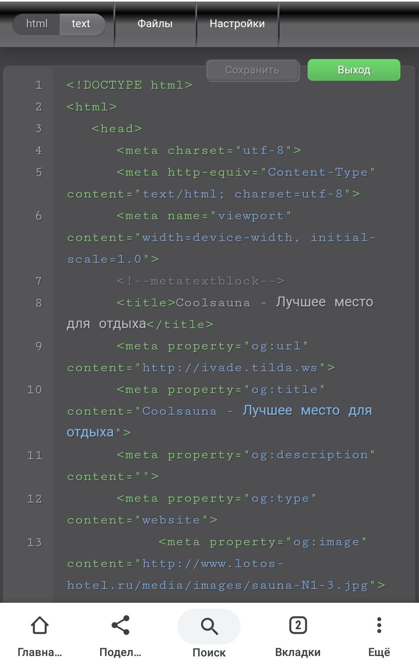Viewport: 419px width, 670px height.
Task: Tap the Search magnifier icon
Action: [209, 626]
